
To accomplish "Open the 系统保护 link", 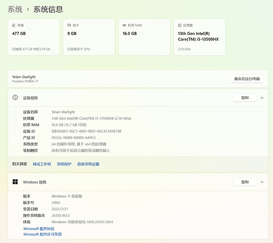I will pyautogui.click(x=64, y=164).
